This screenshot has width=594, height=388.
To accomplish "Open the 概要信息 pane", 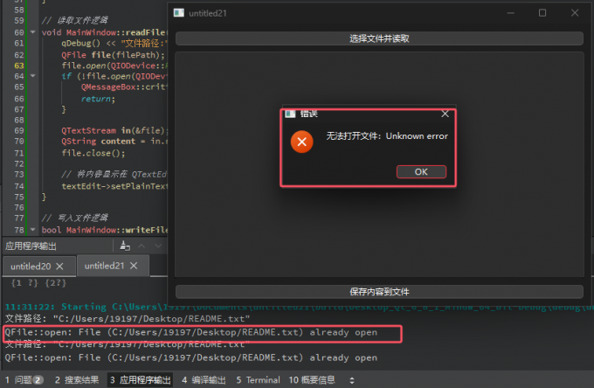I will [x=311, y=380].
